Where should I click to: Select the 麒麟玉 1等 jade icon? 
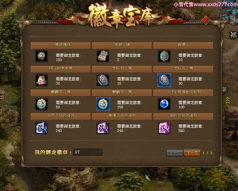click(41, 104)
